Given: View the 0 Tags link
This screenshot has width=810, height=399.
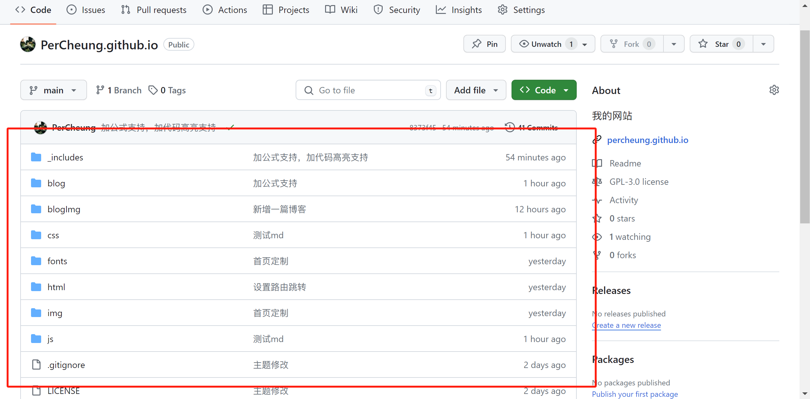Looking at the screenshot, I should point(167,90).
